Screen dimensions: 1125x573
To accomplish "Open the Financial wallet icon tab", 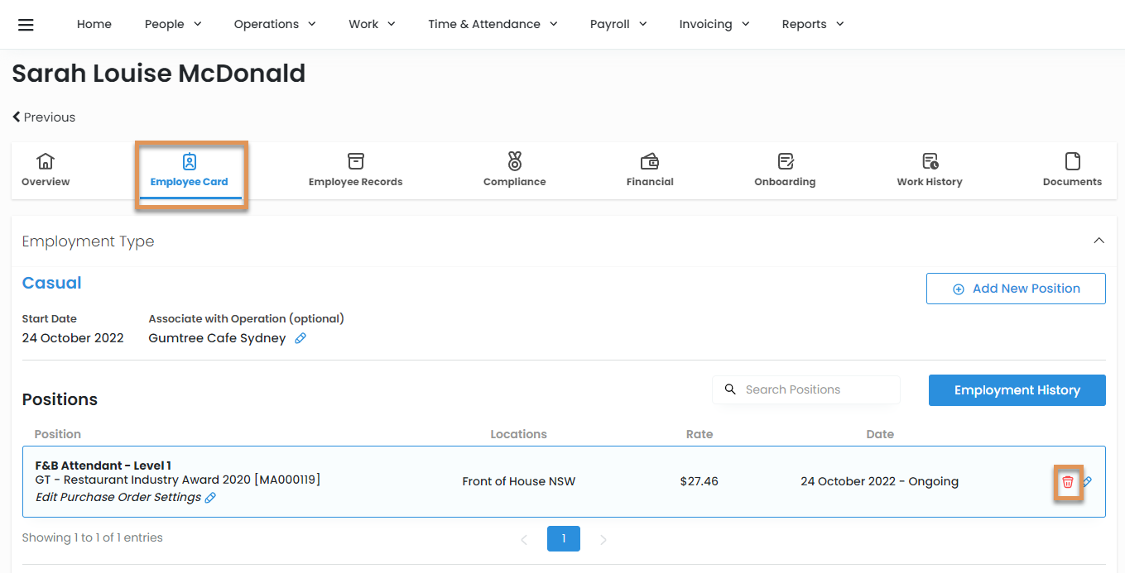I will tap(650, 170).
